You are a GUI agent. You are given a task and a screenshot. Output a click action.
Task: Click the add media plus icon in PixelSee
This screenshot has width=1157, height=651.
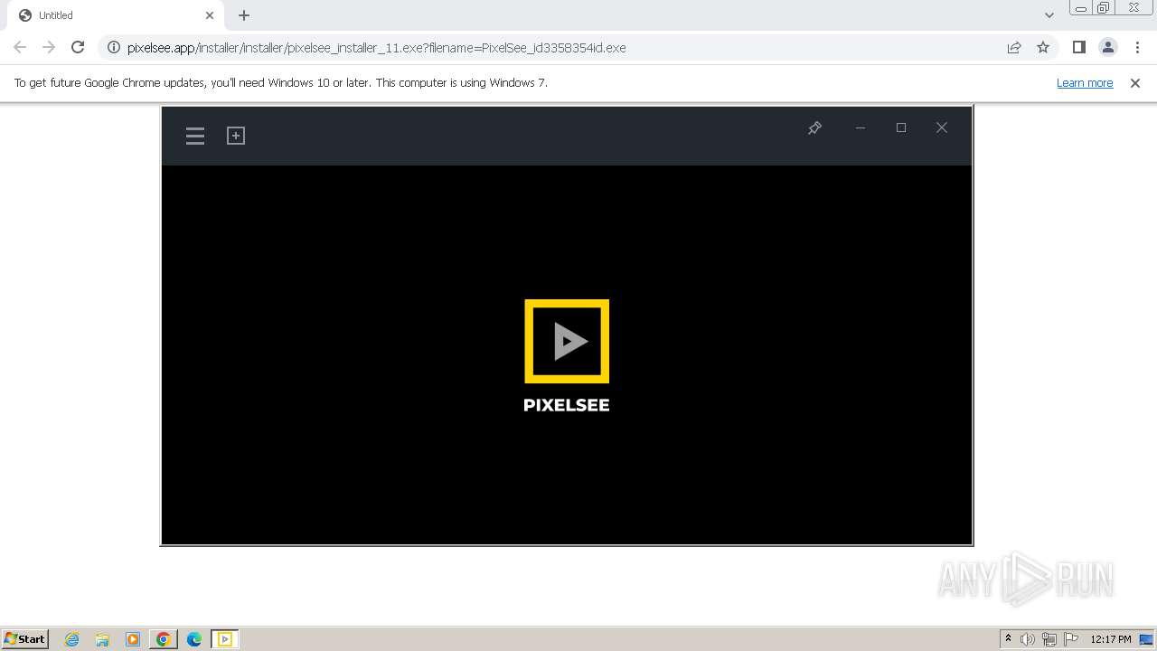pyautogui.click(x=236, y=136)
